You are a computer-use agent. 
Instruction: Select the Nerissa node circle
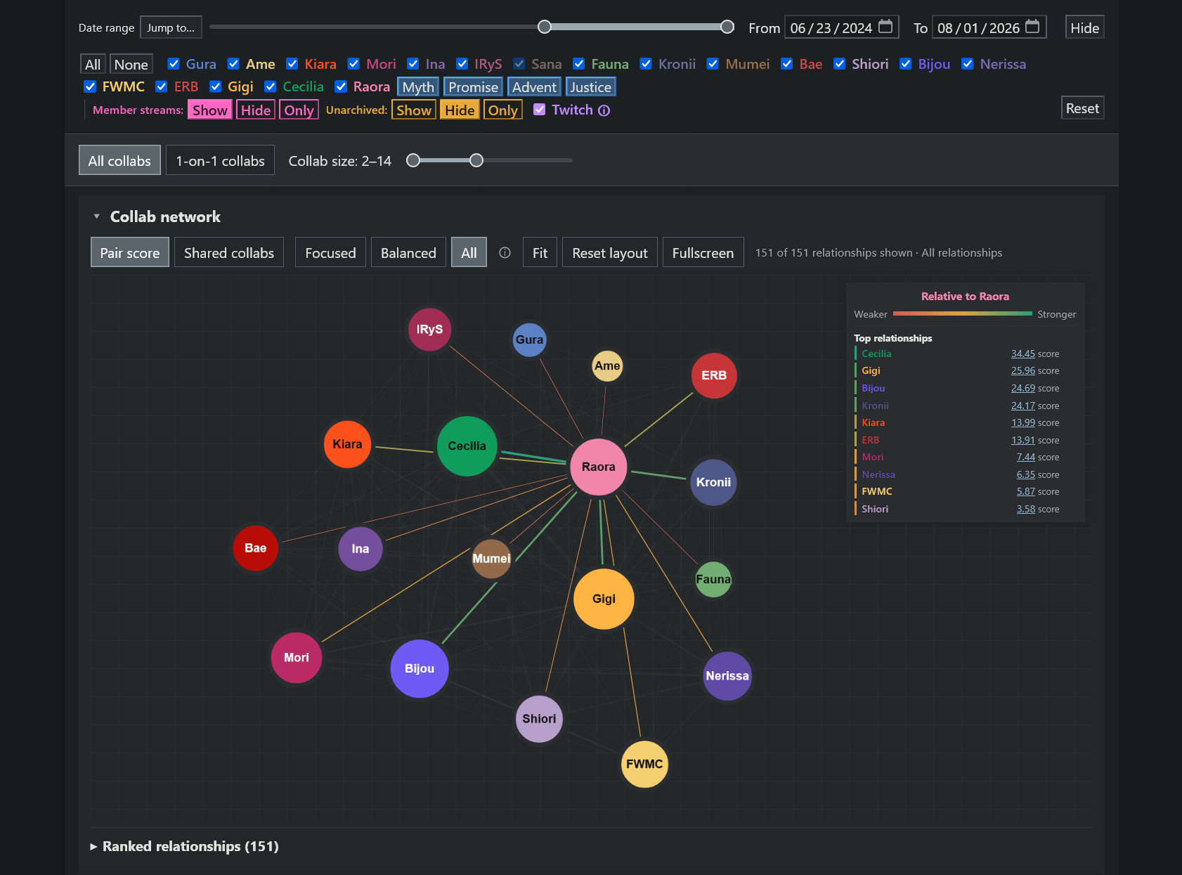point(727,675)
